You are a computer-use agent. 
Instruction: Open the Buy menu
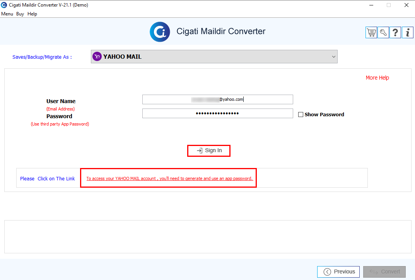tap(20, 14)
